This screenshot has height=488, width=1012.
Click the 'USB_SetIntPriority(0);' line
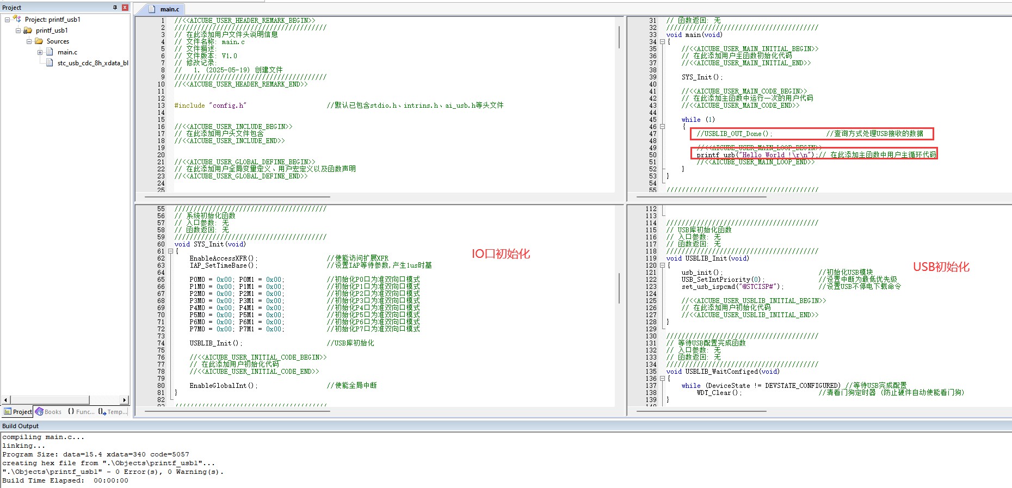(x=723, y=280)
